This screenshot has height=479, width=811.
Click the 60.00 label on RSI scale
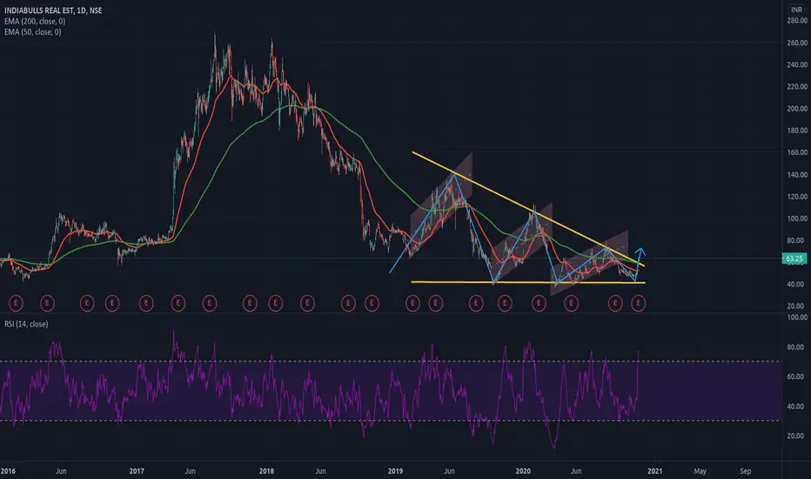[796, 376]
